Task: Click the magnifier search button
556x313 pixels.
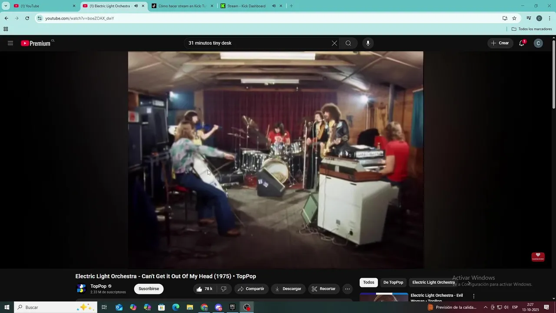Action: pyautogui.click(x=348, y=43)
